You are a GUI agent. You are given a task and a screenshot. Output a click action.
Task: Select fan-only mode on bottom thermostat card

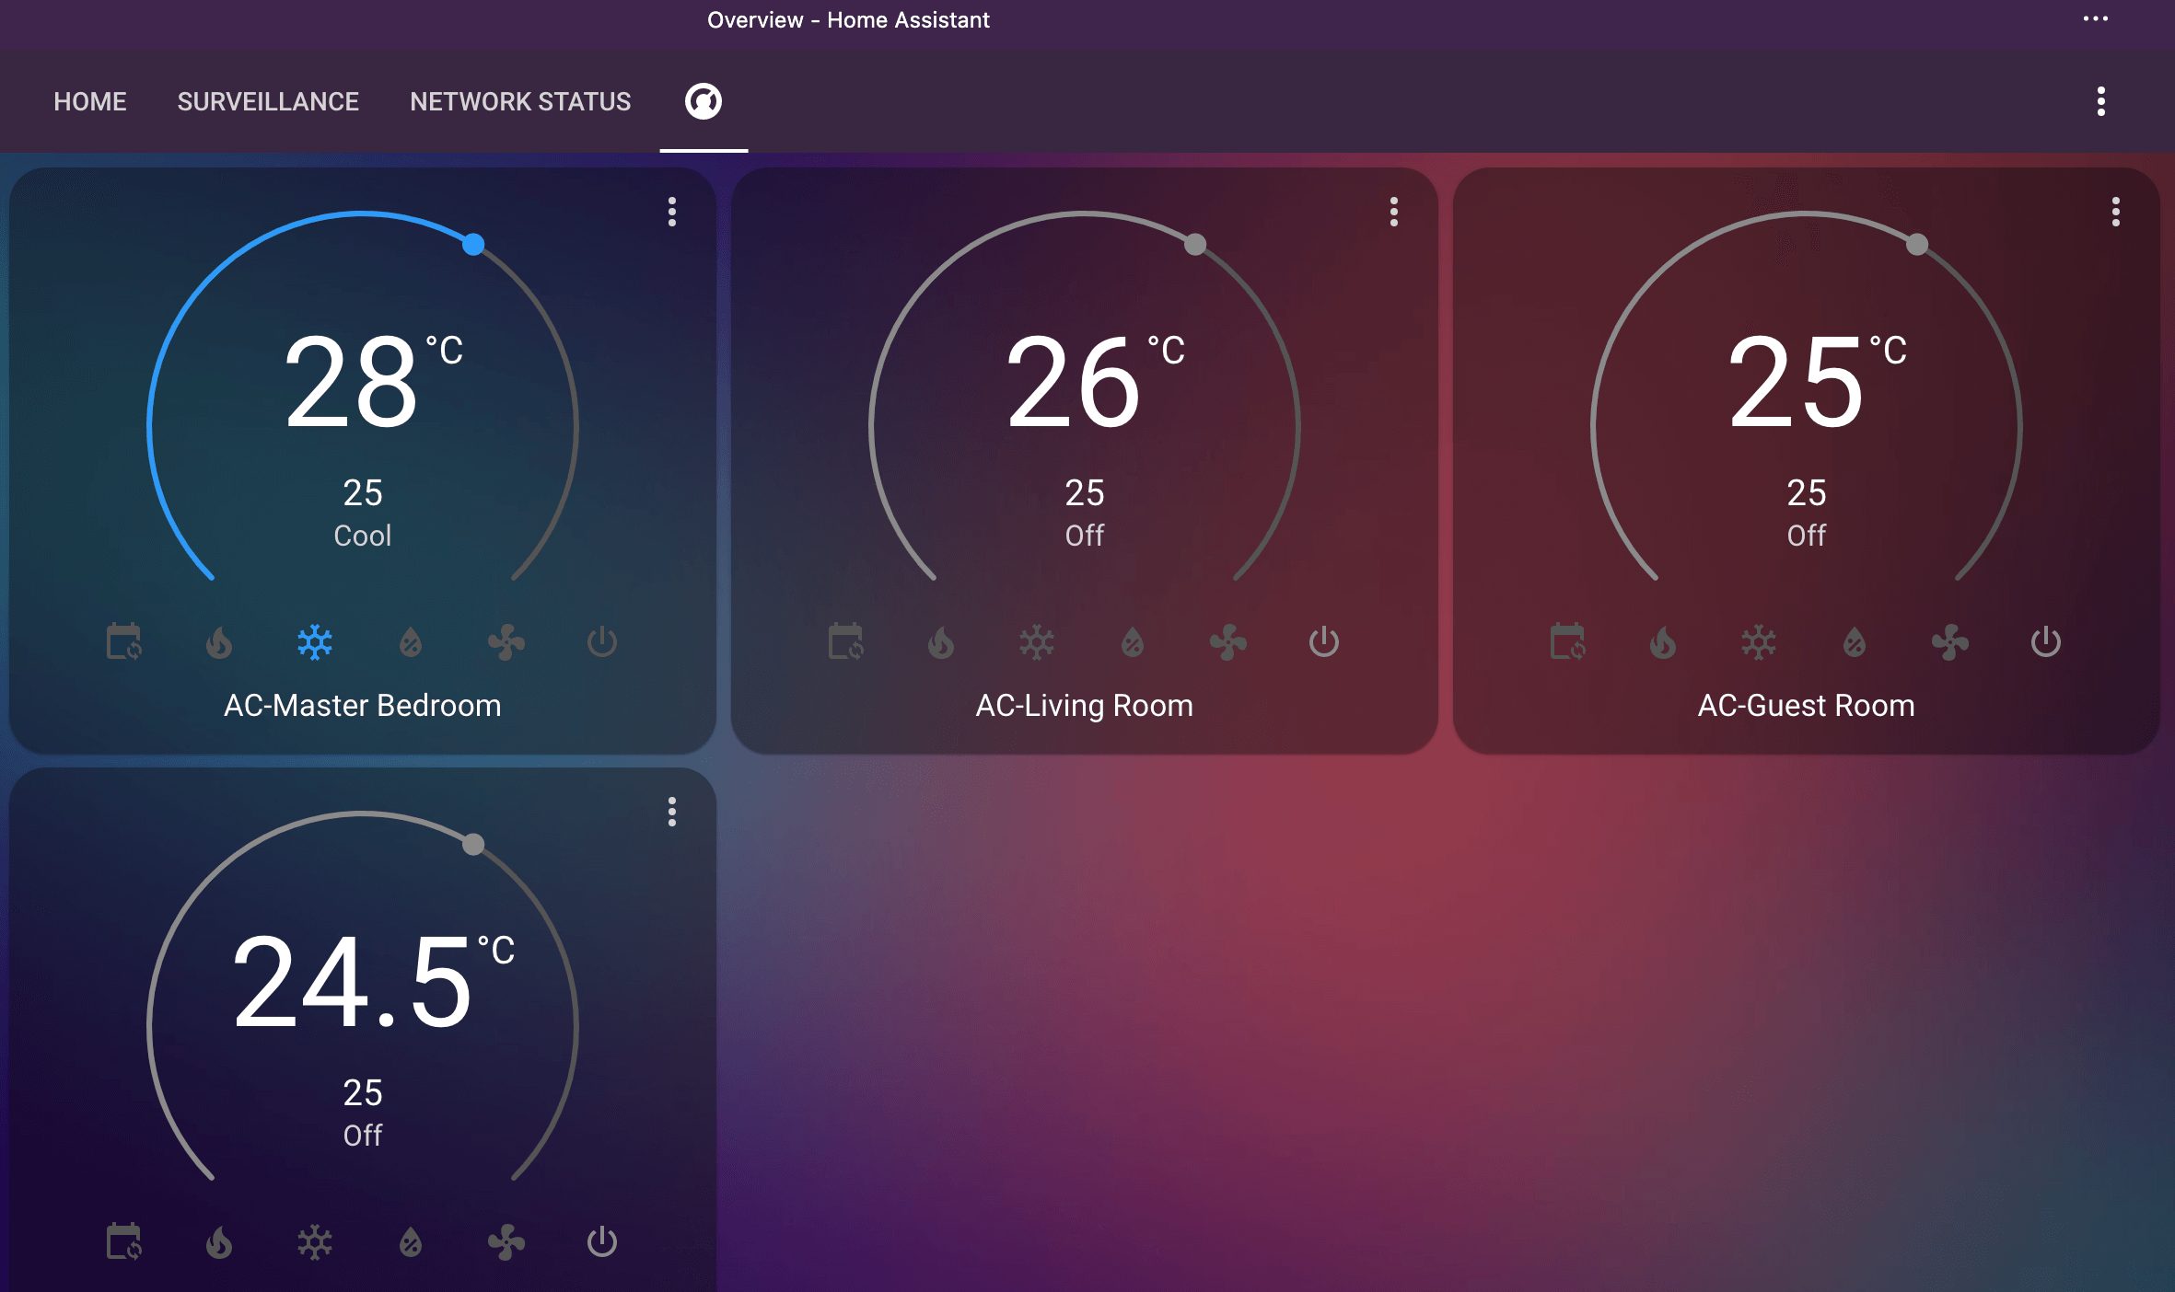pyautogui.click(x=506, y=1242)
